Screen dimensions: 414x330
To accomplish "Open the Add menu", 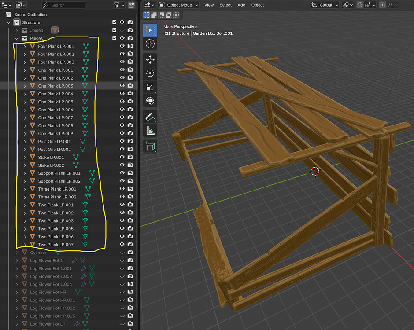I will pos(241,5).
